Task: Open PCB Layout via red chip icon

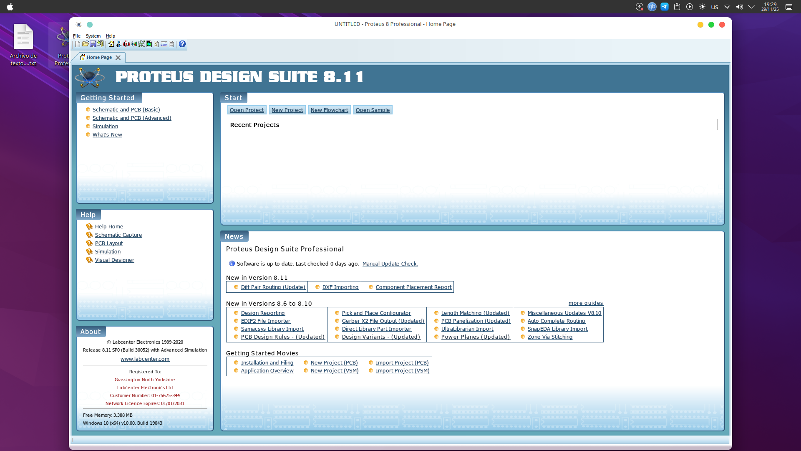Action: [126, 44]
